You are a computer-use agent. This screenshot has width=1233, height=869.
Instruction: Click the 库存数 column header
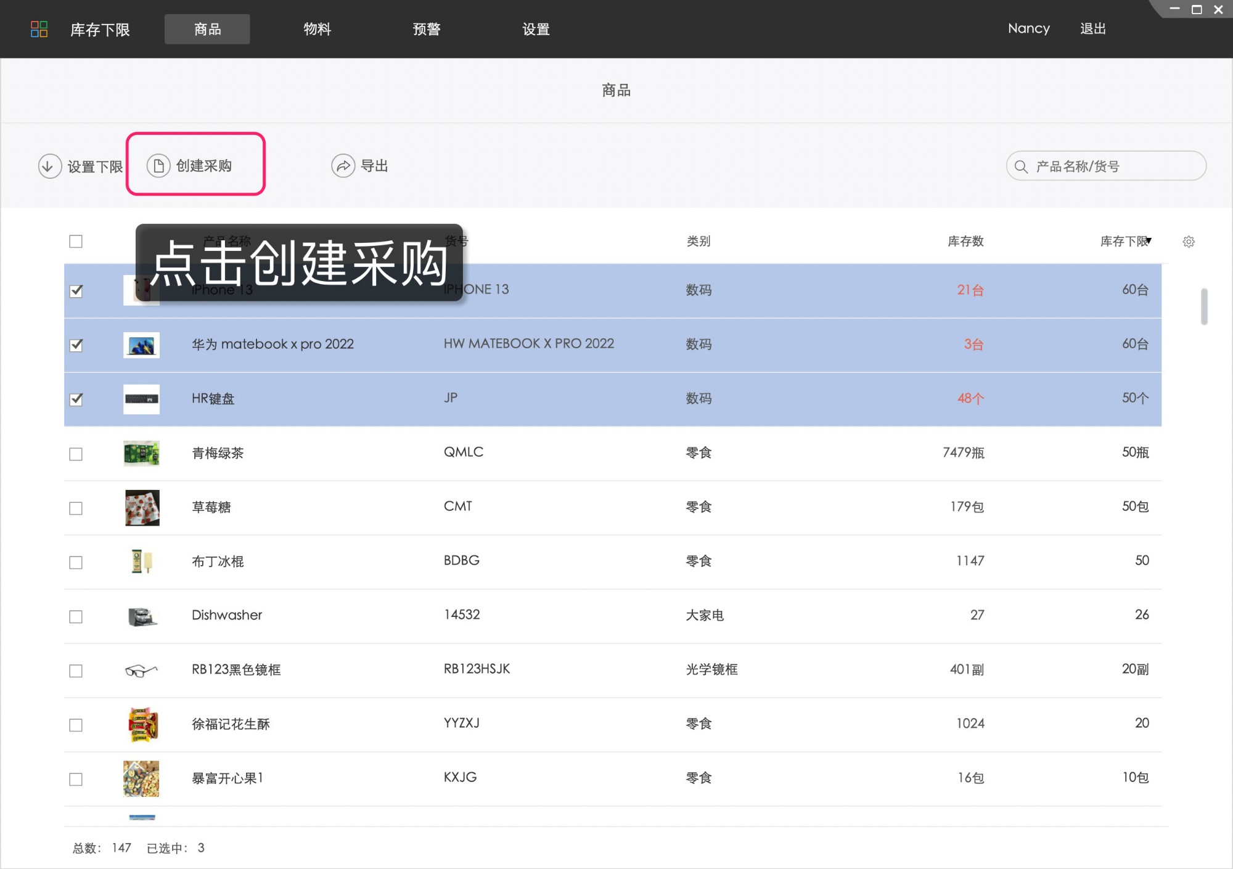965,241
